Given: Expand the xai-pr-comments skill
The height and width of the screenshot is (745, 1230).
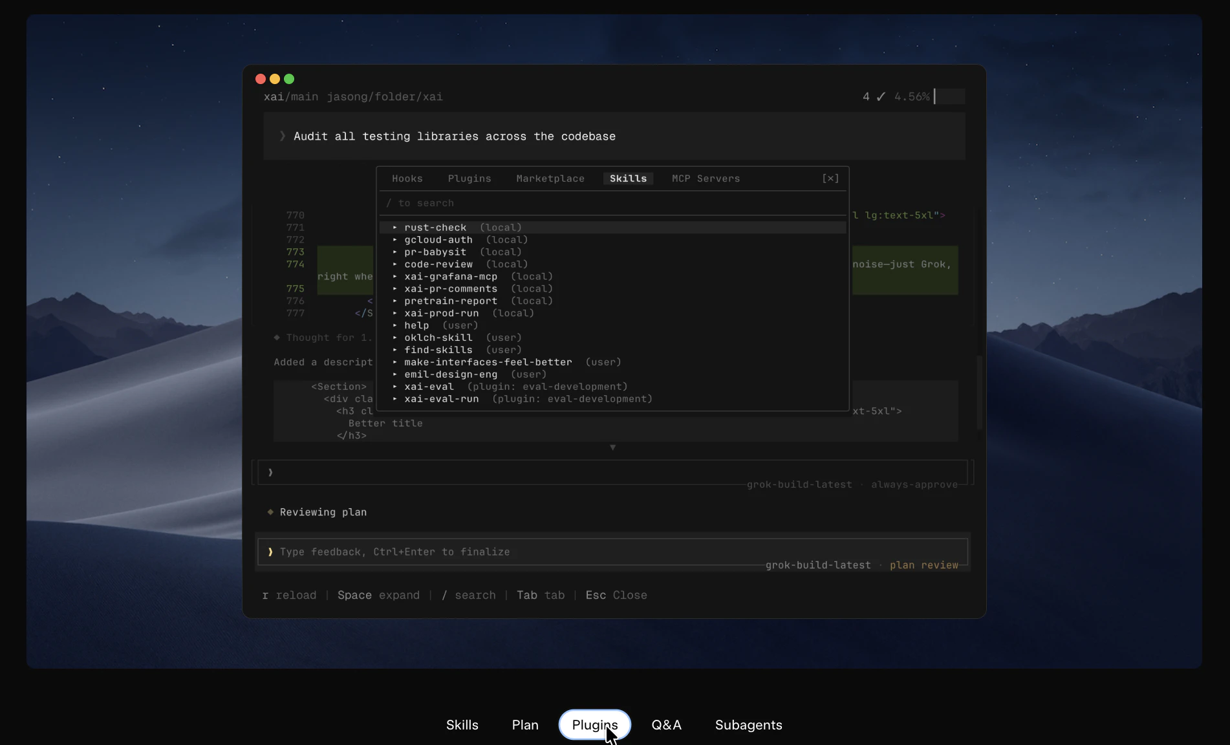Looking at the screenshot, I should (612, 289).
